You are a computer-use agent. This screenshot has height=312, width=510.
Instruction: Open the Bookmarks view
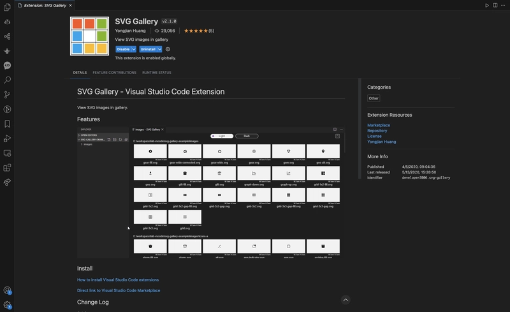7,124
